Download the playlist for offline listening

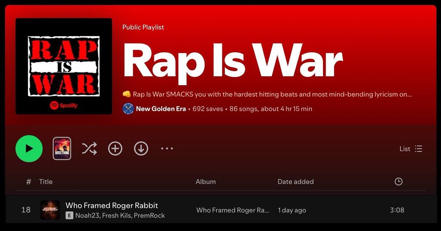click(141, 148)
